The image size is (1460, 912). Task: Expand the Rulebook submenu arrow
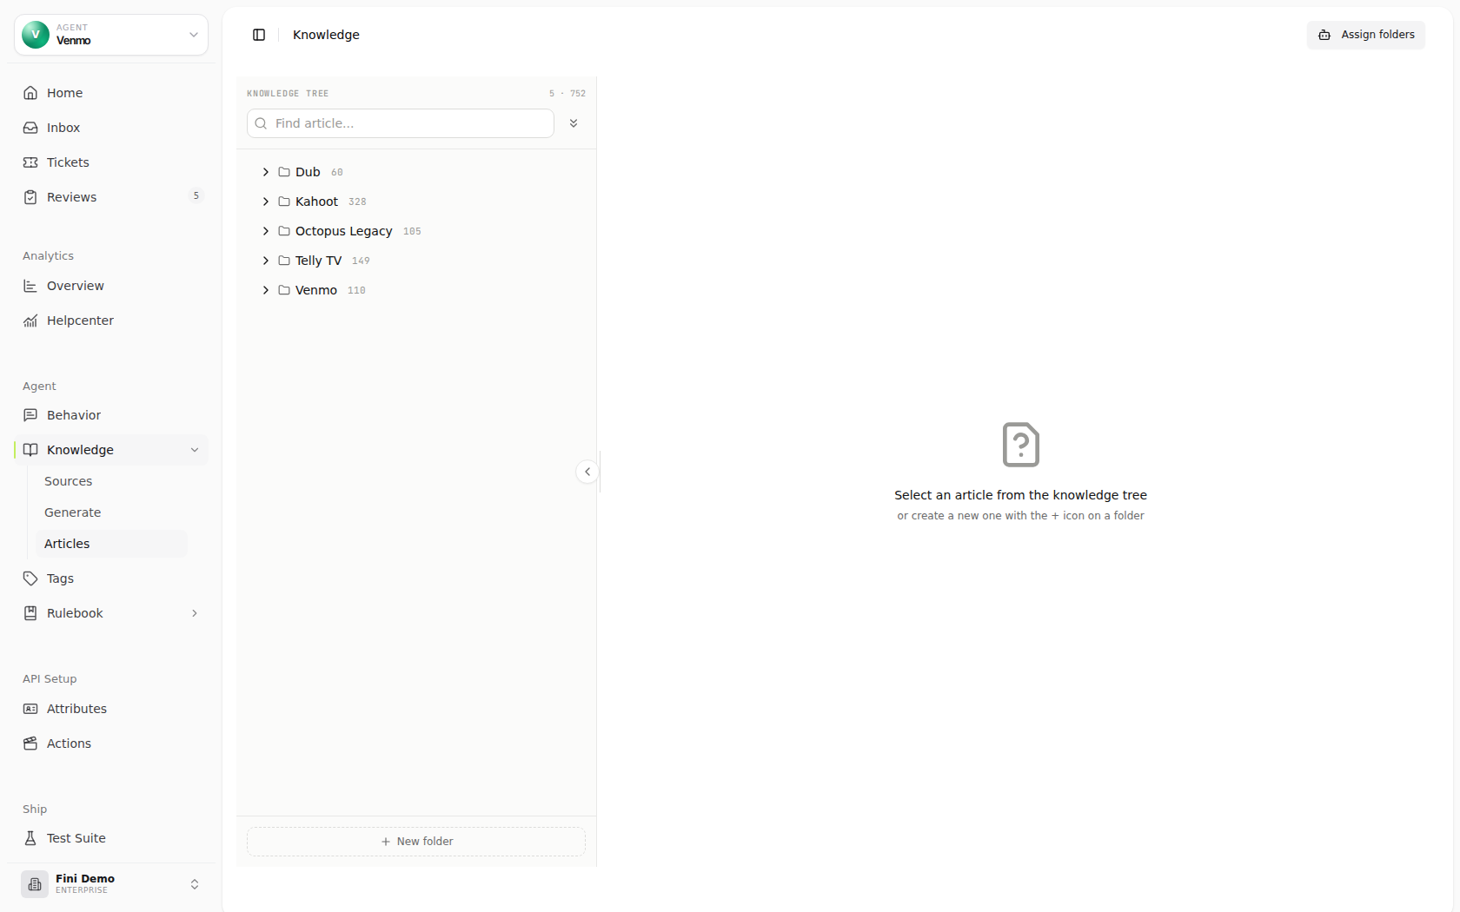point(195,613)
